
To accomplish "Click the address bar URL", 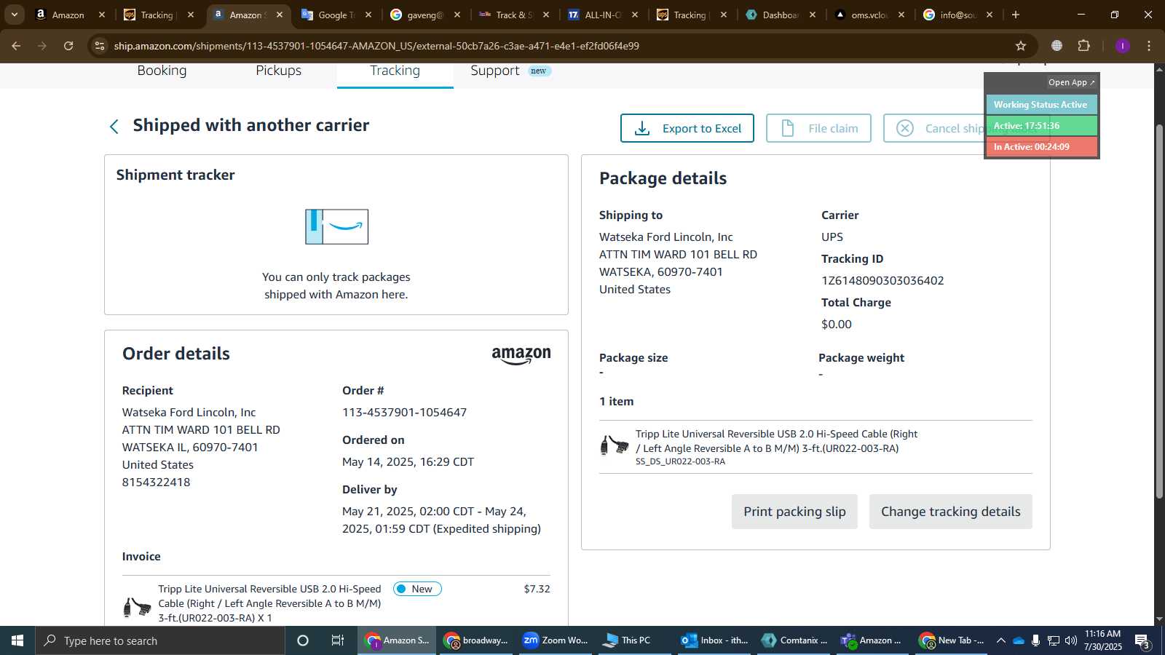I will pyautogui.click(x=376, y=46).
